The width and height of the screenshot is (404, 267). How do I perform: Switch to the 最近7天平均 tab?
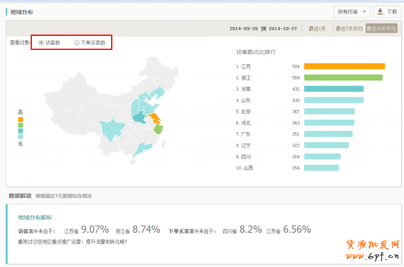349,29
